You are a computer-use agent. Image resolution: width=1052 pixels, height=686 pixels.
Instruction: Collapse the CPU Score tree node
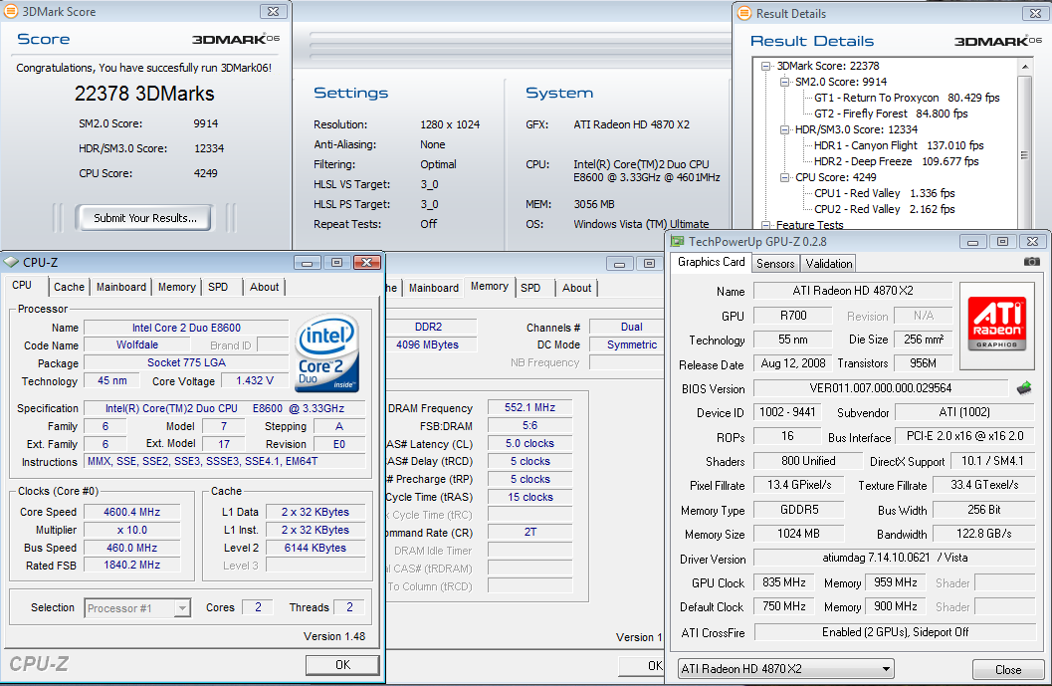pos(785,177)
